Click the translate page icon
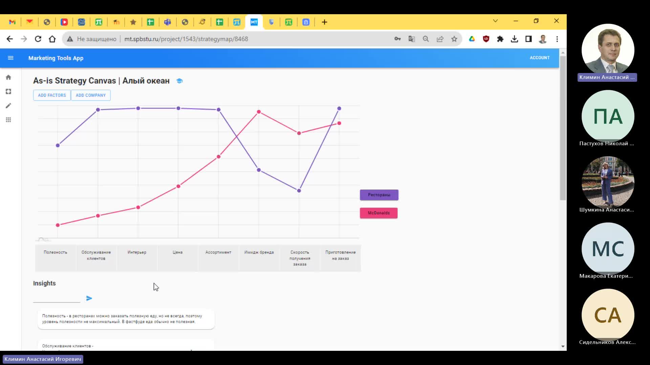Viewport: 650px width, 365px height. click(x=412, y=39)
